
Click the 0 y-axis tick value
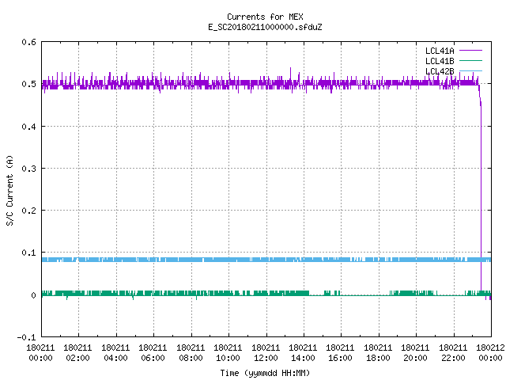point(33,295)
